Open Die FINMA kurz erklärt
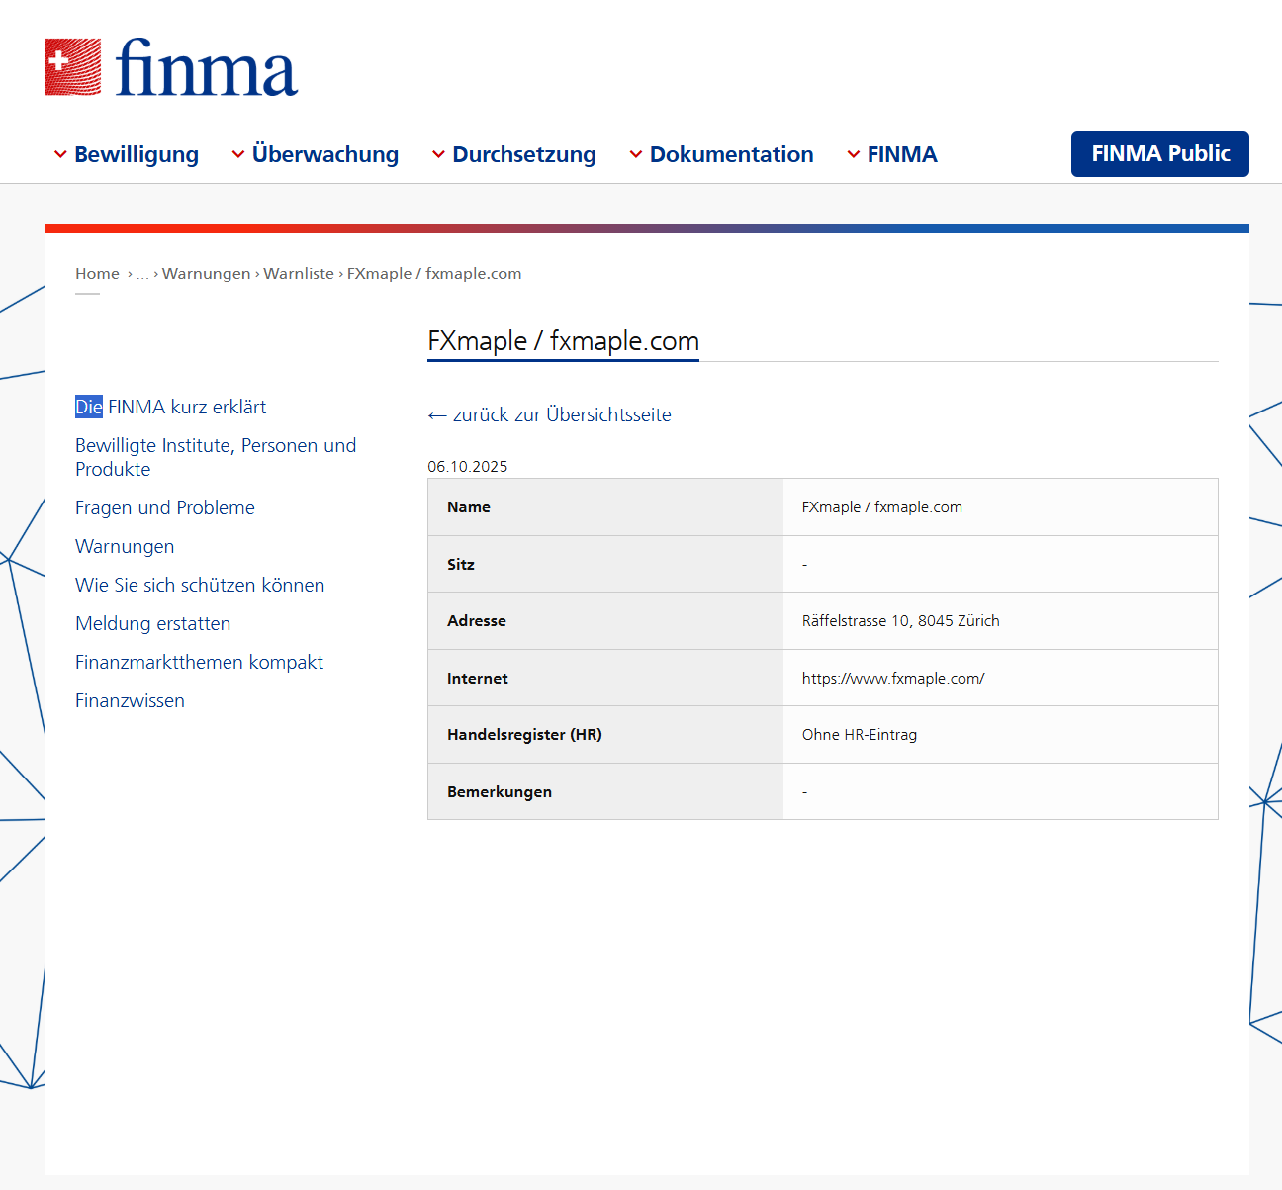The height and width of the screenshot is (1190, 1282). 171,407
